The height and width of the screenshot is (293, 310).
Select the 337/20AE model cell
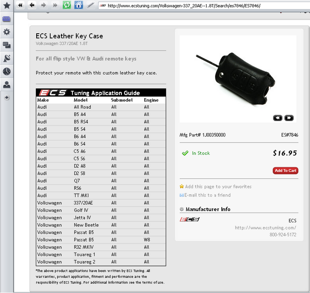point(83,203)
